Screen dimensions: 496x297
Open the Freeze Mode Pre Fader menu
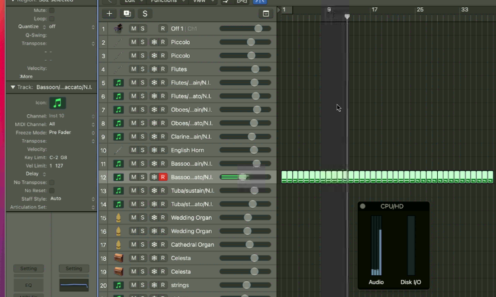pyautogui.click(x=71, y=133)
